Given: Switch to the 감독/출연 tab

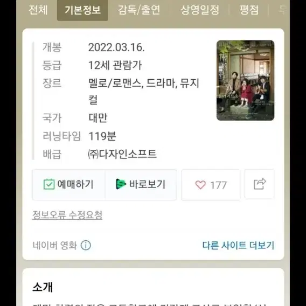Looking at the screenshot, I should 139,10.
